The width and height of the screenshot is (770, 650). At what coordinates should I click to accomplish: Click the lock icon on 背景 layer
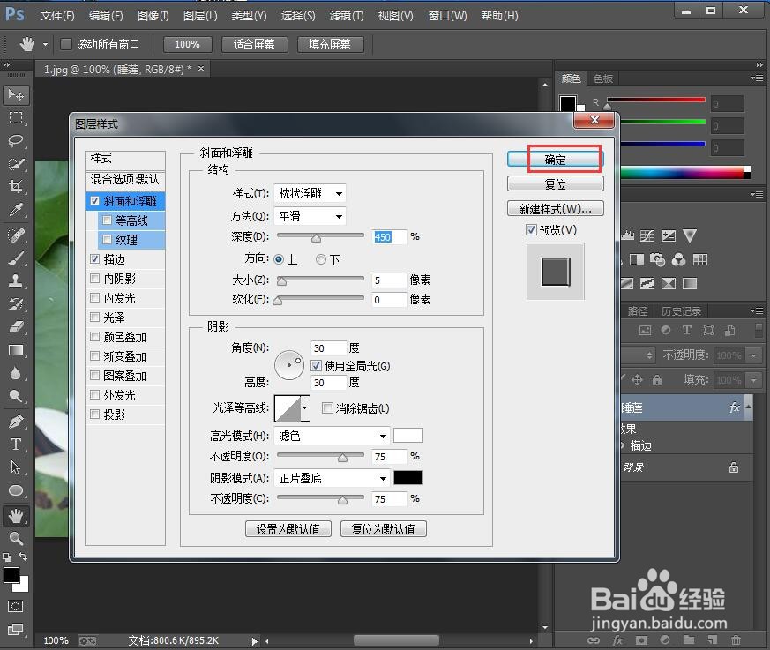734,467
